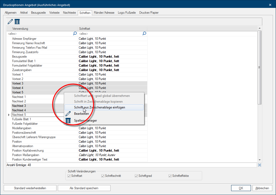Select 'Schrift aus Zwischenablage einfügen' menu entry
The width and height of the screenshot is (276, 195).
click(x=99, y=107)
